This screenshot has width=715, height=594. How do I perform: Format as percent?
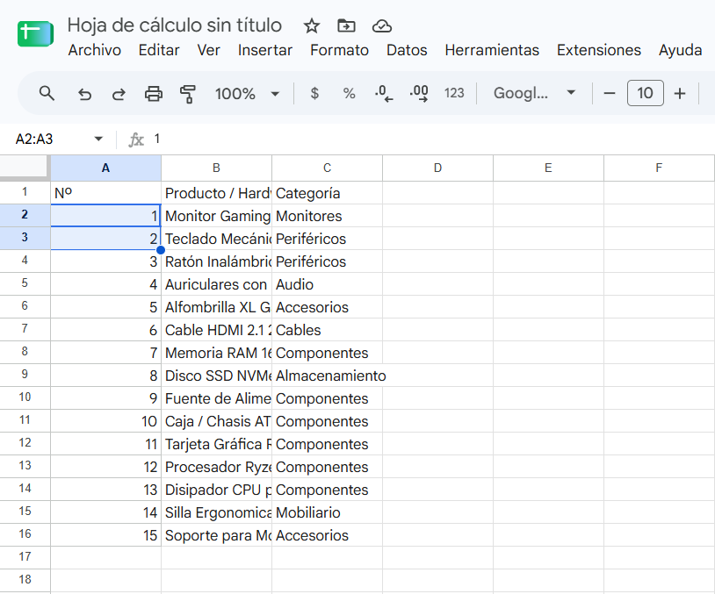click(x=349, y=93)
